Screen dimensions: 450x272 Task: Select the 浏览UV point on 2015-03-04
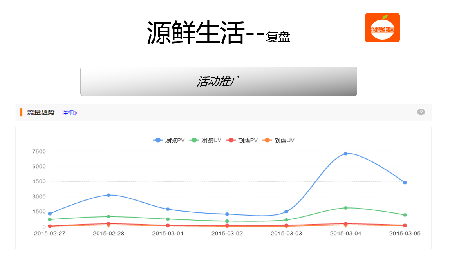click(x=345, y=208)
